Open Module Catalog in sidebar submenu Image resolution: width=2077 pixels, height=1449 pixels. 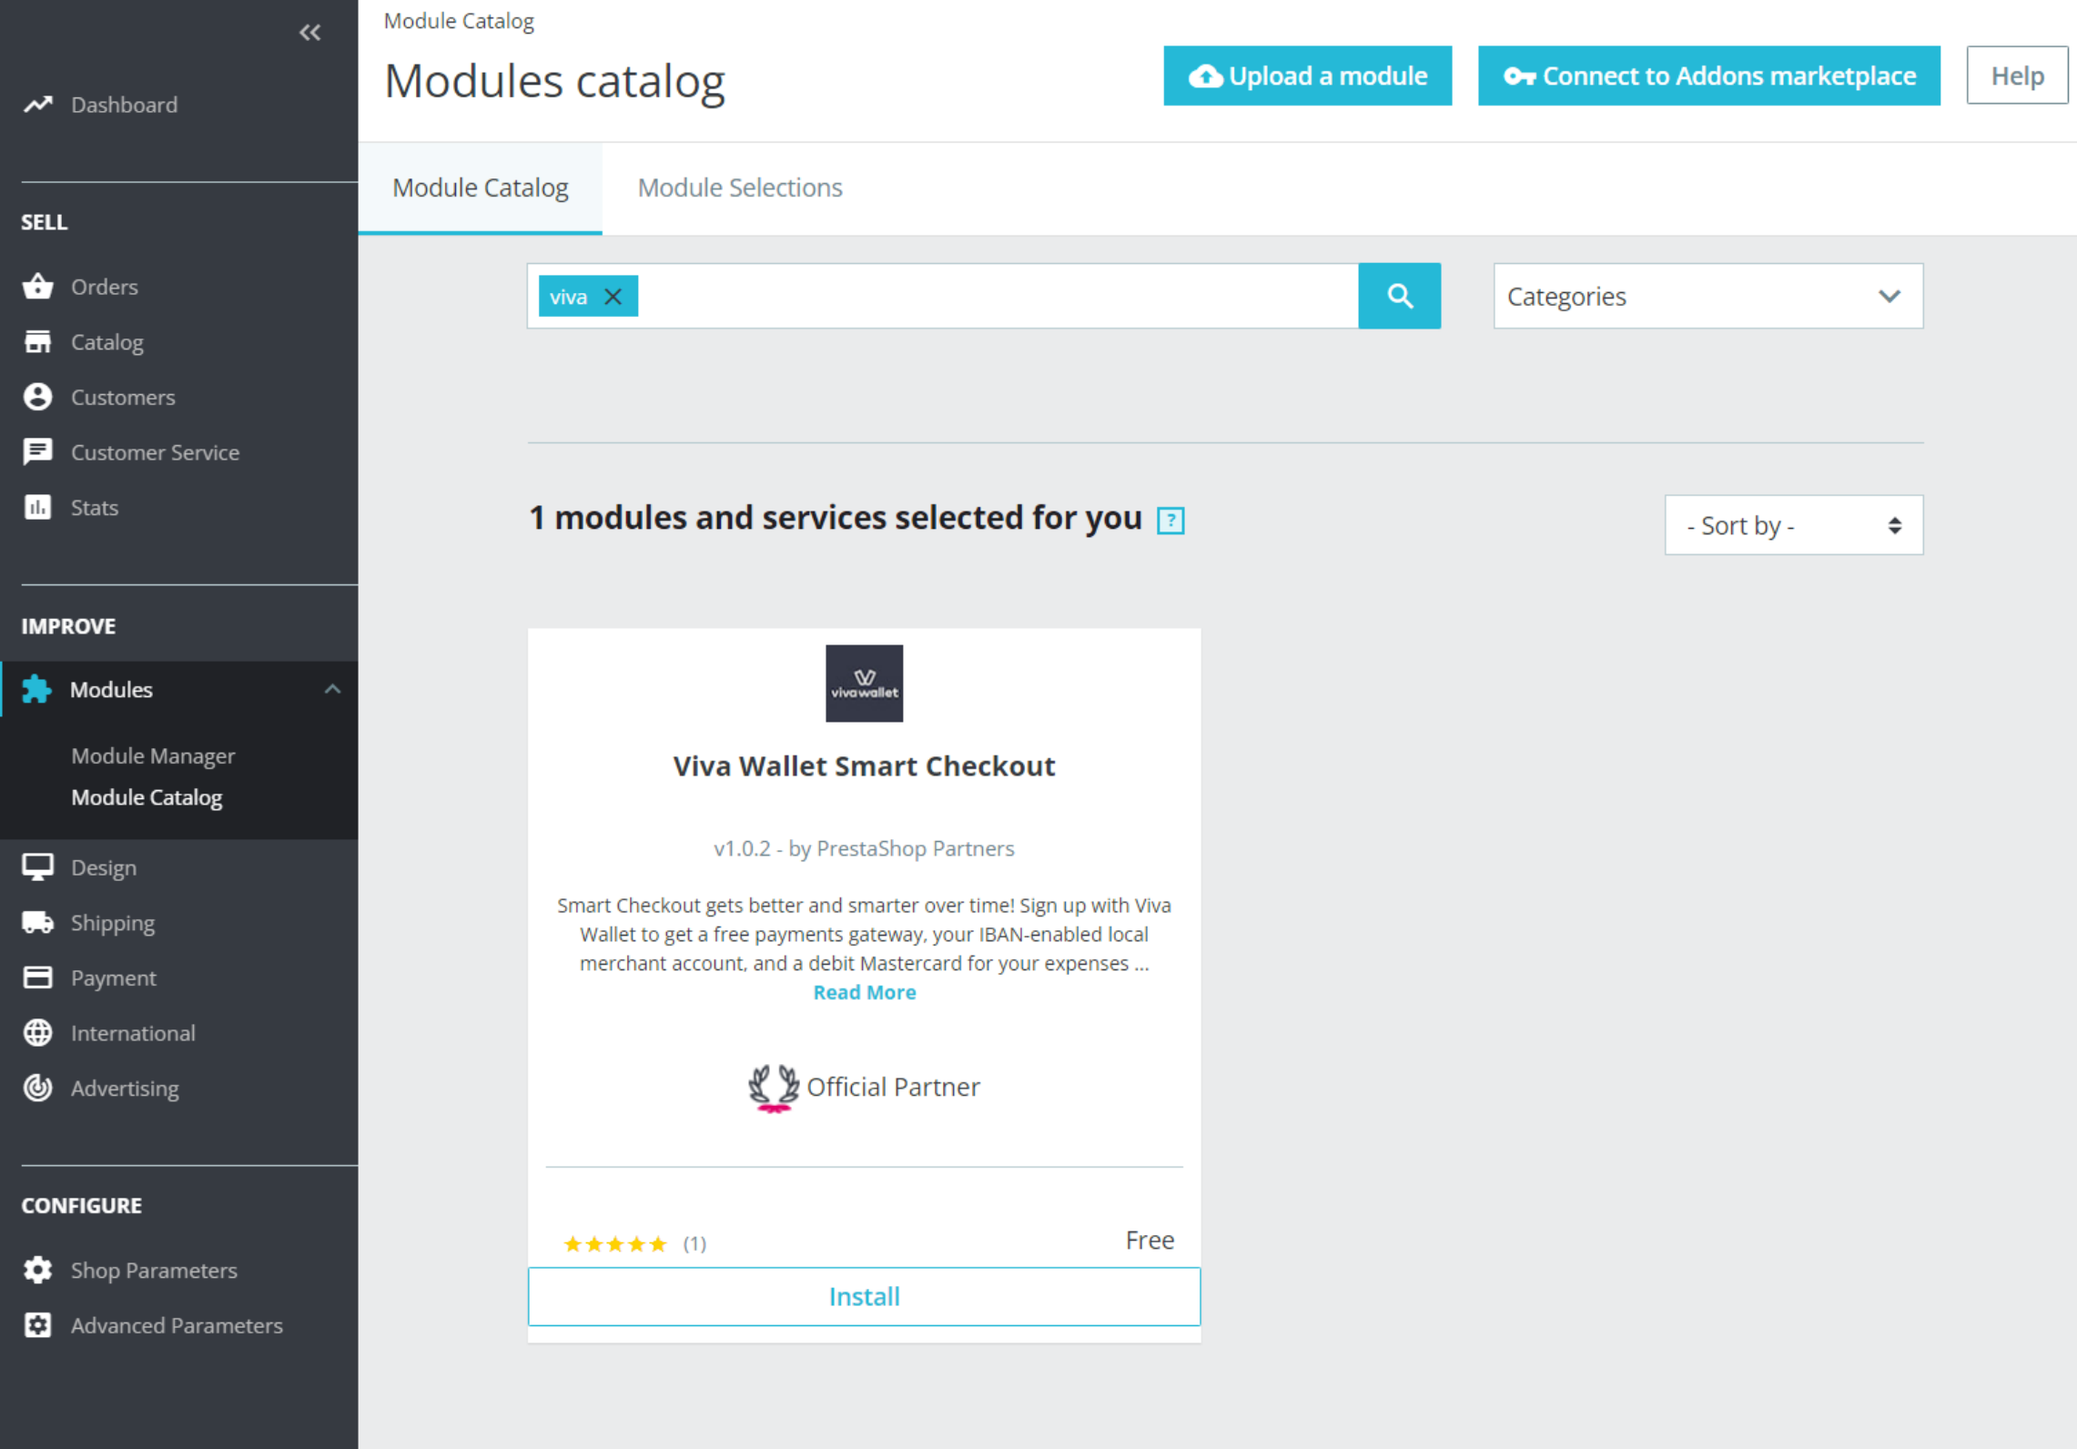[147, 797]
